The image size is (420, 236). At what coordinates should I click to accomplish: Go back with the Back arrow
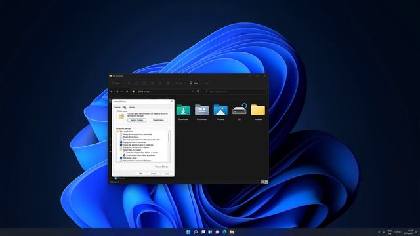112,92
